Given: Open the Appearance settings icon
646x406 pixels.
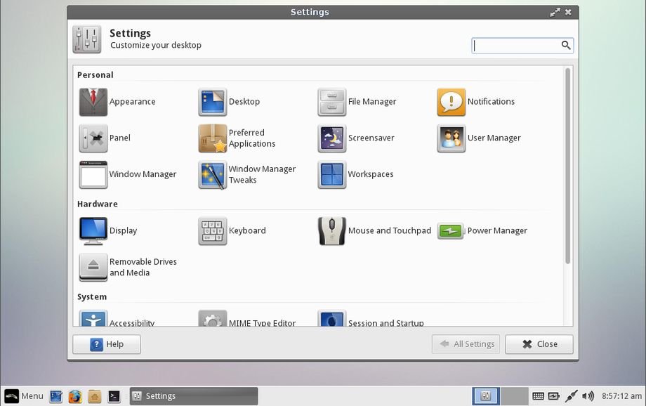Looking at the screenshot, I should pyautogui.click(x=93, y=102).
